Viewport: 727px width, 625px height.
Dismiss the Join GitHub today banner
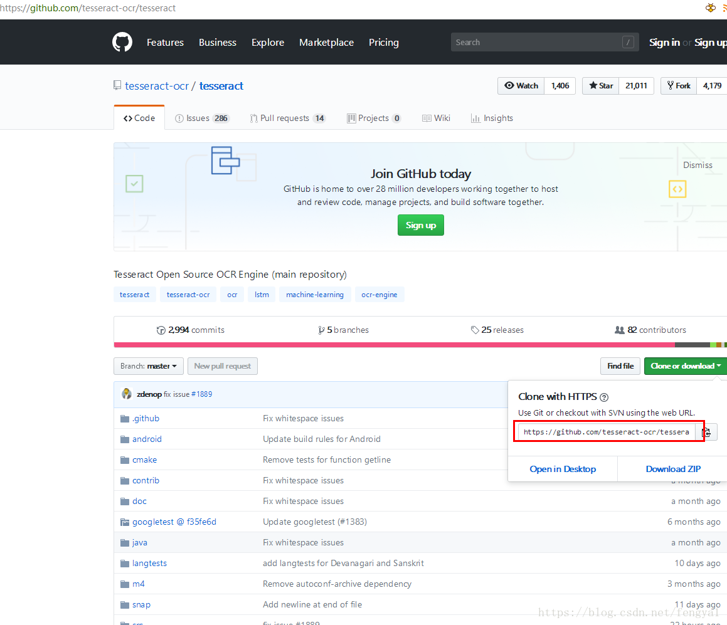698,165
